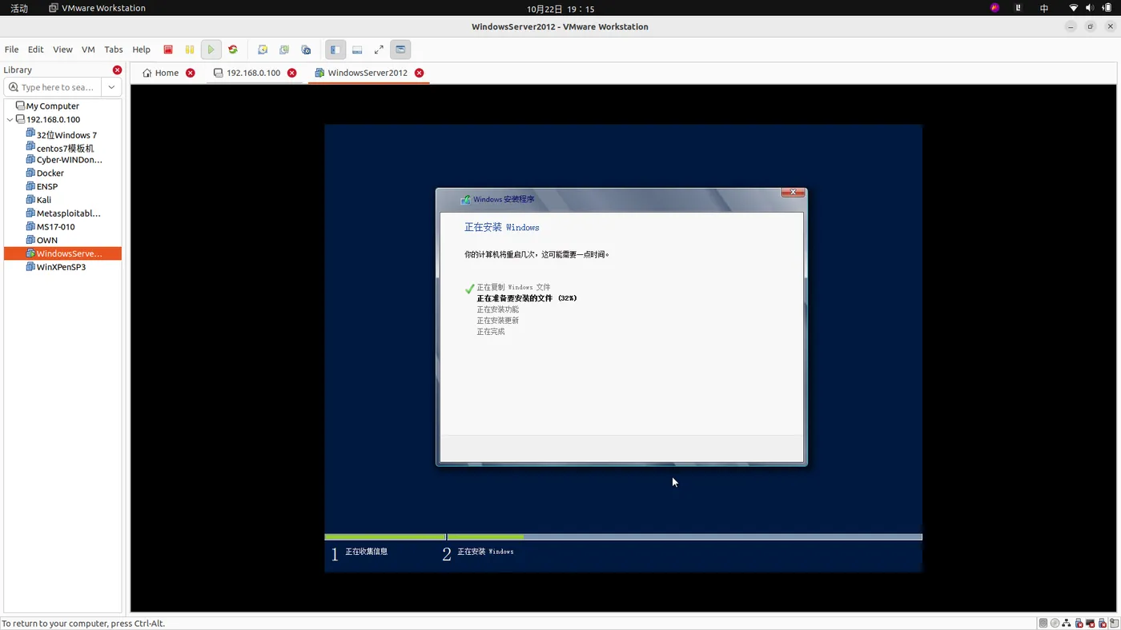Open the Tabs menu
Viewport: 1121px width, 630px height.
point(114,50)
